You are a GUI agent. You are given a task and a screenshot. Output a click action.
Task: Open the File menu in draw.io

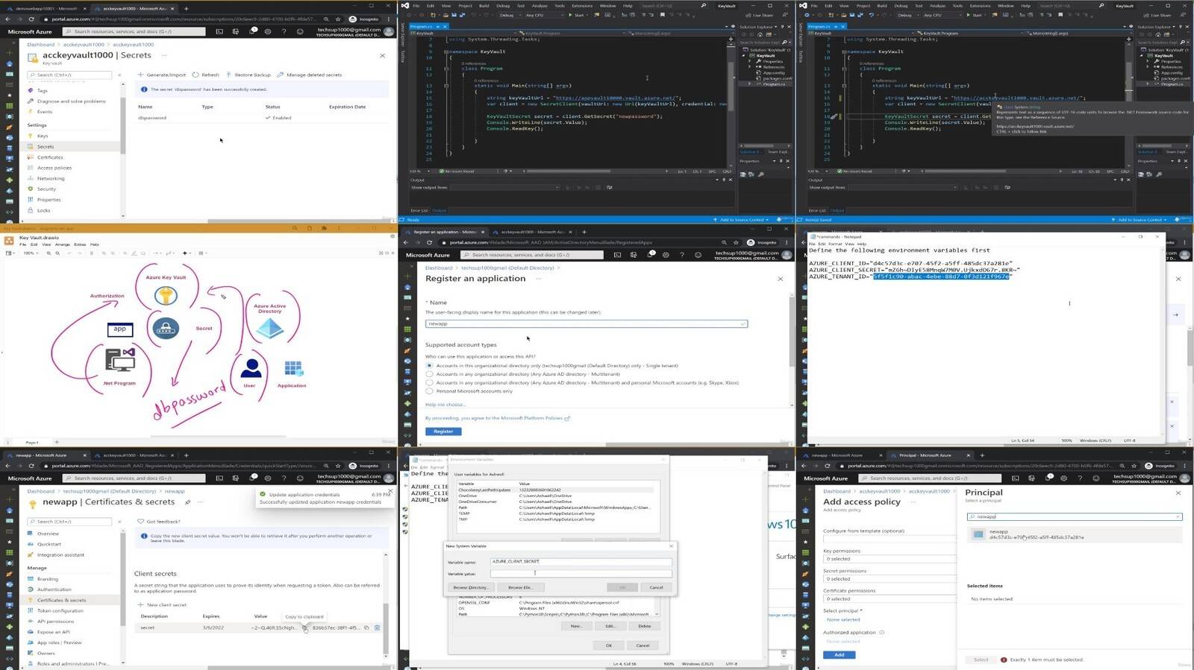23,244
